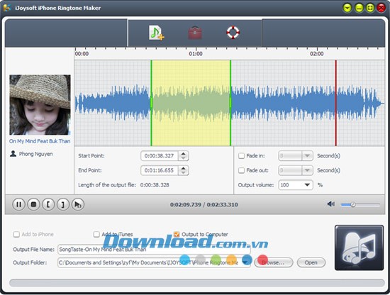This screenshot has height=295, width=390.
Task: Click the big Generate ringtone button
Action: coord(359,247)
